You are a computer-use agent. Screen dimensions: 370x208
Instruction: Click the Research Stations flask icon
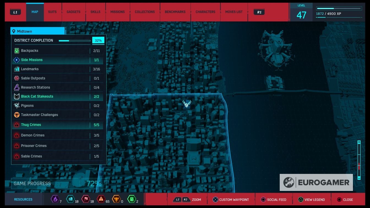pos(17,87)
